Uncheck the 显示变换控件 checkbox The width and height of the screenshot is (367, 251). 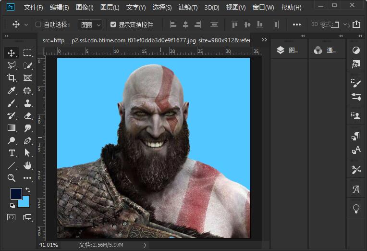[x=113, y=25]
